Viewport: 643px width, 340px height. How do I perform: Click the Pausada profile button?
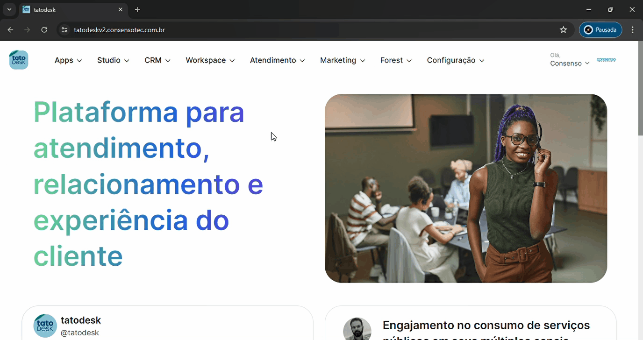pos(600,30)
